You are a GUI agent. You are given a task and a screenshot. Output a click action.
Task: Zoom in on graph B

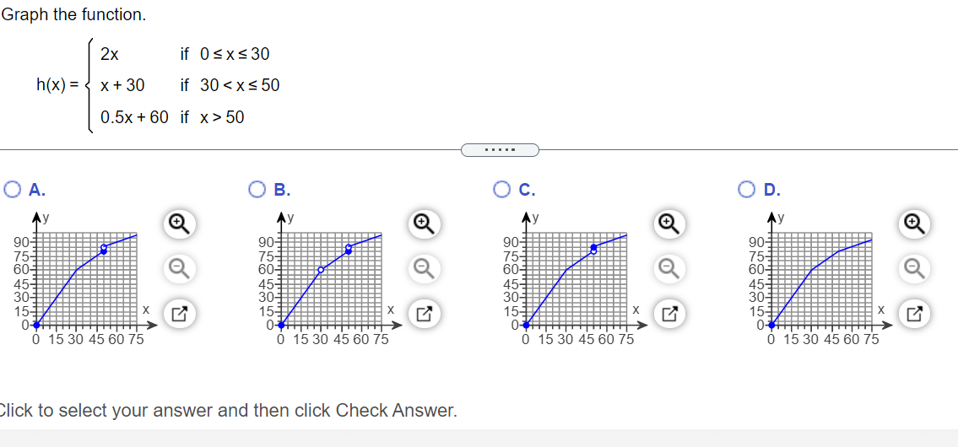(x=425, y=224)
